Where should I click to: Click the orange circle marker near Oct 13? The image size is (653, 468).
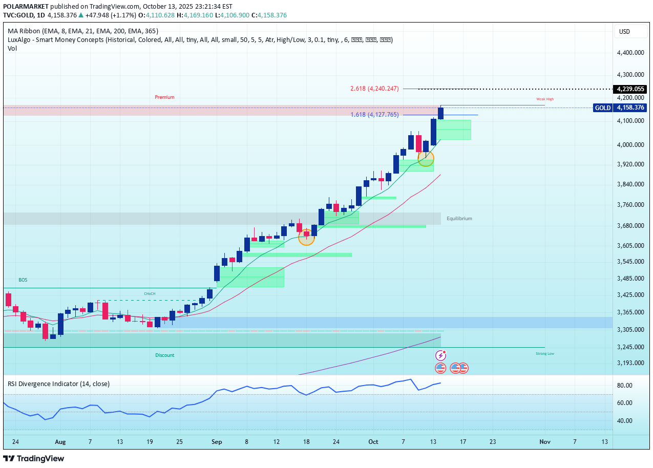click(x=426, y=158)
